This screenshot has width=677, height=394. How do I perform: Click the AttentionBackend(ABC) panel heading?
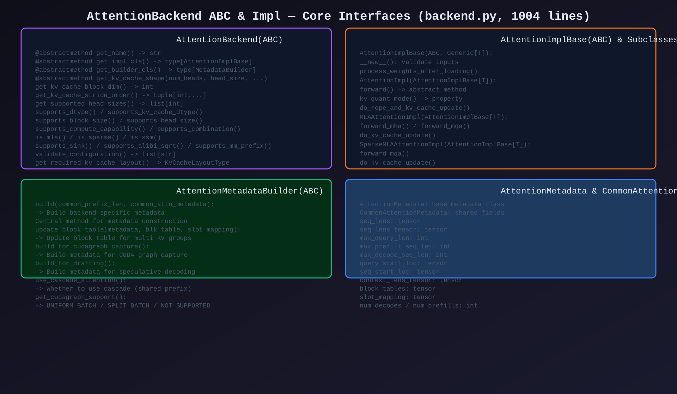pos(229,40)
